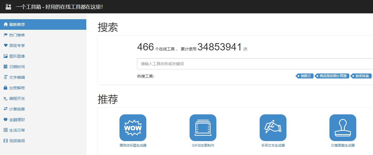Open the GIF动态图制作 film icon
The height and width of the screenshot is (155, 373).
point(203,128)
